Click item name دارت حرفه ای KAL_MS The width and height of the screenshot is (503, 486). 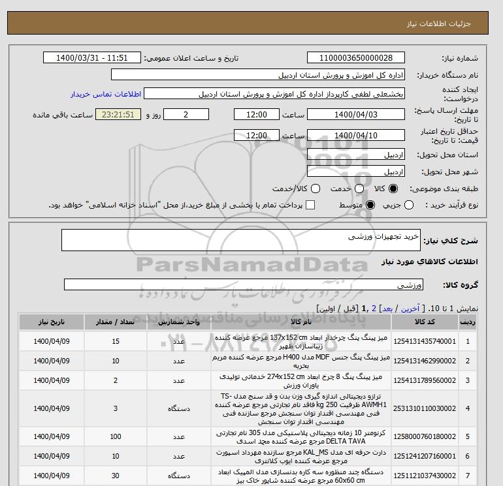pos(301,457)
